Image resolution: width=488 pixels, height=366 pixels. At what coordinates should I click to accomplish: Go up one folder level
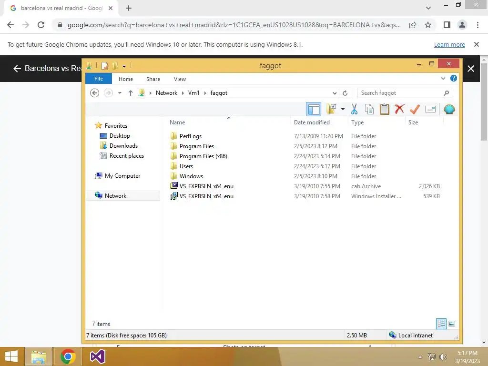(131, 93)
